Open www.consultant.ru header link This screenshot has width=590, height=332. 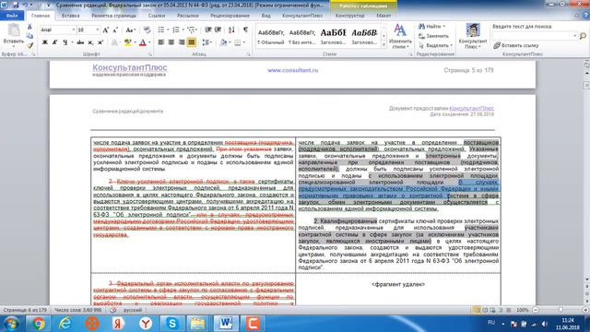293,70
